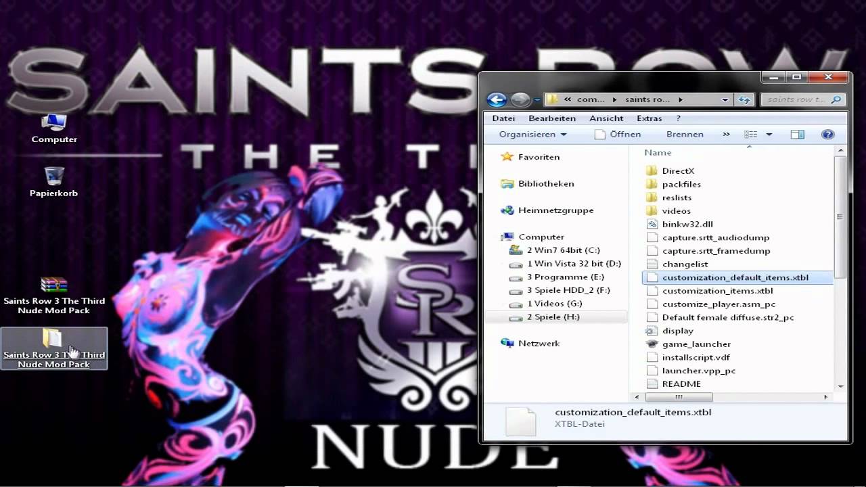Select capture.srtt_audiodump file
The height and width of the screenshot is (487, 866).
point(715,237)
